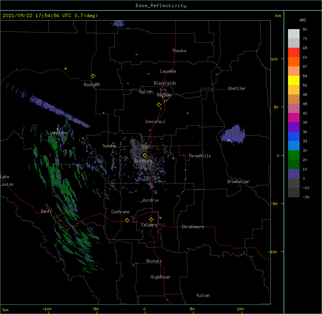Click the Sundre town label
322x314 pixels.
click(x=109, y=146)
